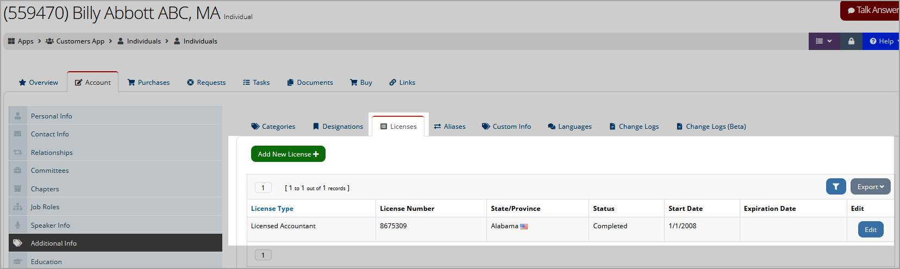
Task: Sort by License Type column header
Action: 272,209
